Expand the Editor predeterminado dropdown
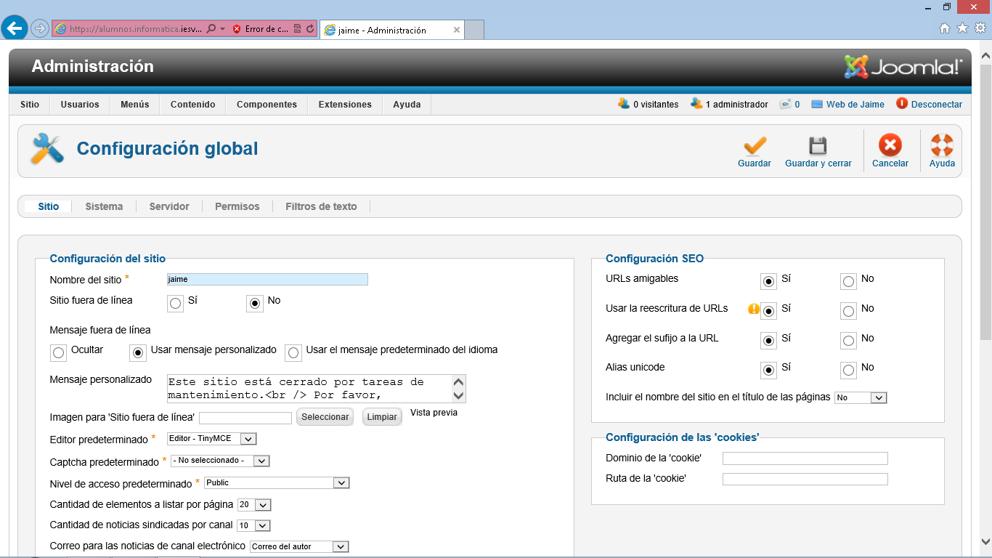The height and width of the screenshot is (558, 992). 248,439
